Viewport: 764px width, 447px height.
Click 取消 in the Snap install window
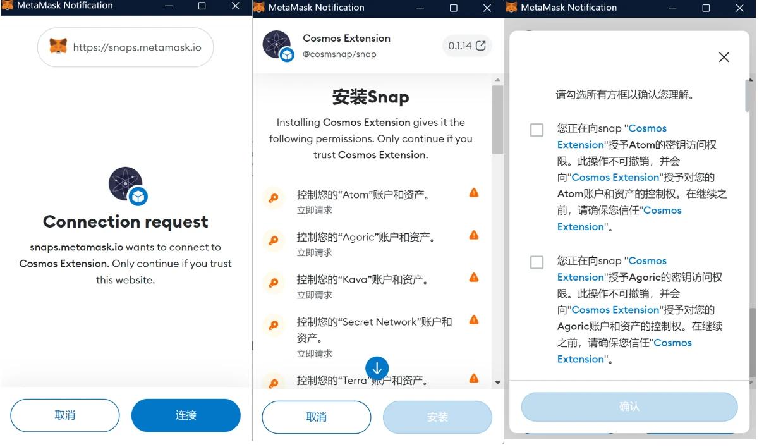tap(316, 417)
